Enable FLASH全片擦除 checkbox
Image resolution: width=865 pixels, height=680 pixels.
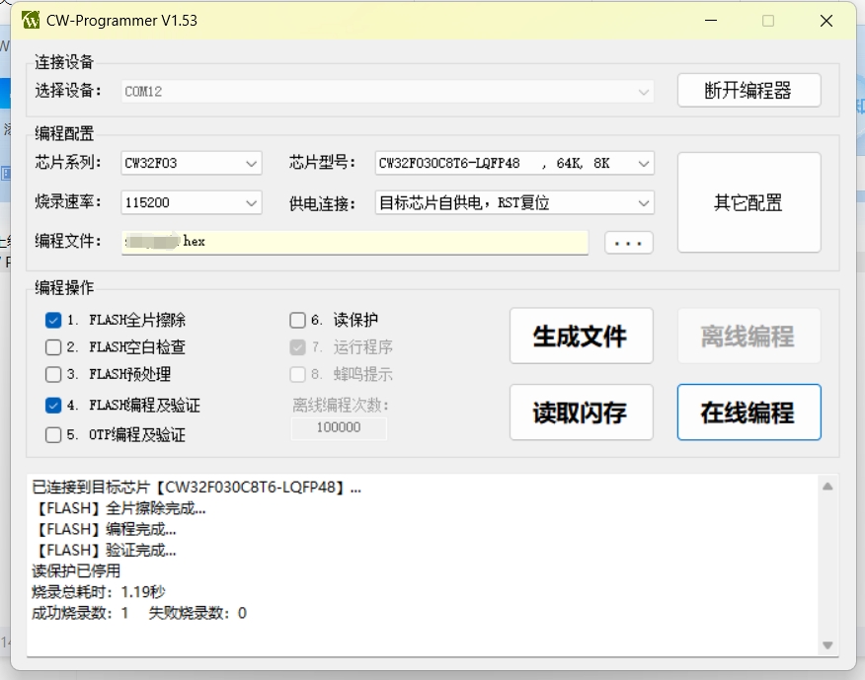point(53,320)
